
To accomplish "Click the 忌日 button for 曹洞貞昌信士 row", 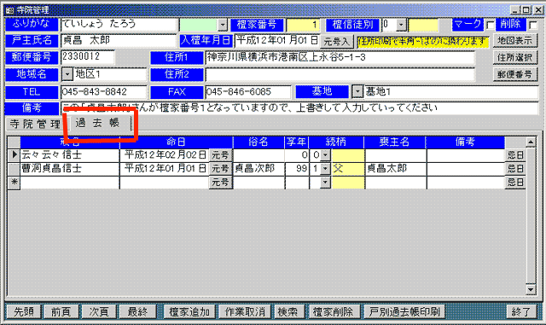I will coord(515,169).
